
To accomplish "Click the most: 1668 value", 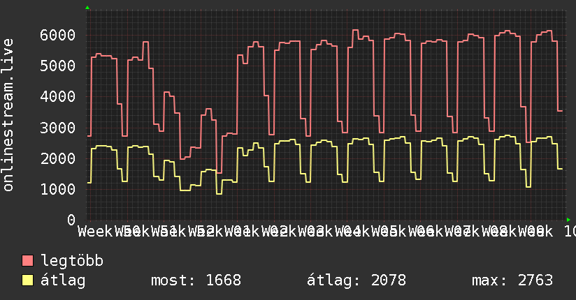I will click(196, 280).
